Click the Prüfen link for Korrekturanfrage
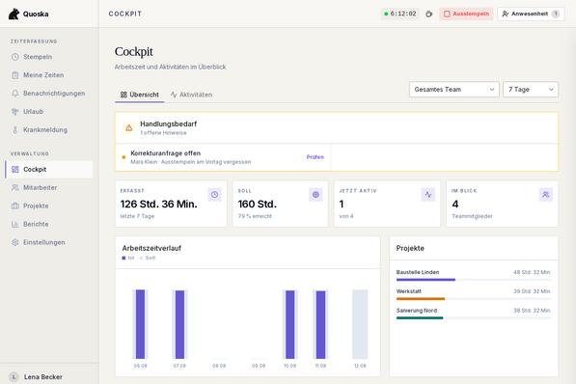 click(315, 157)
